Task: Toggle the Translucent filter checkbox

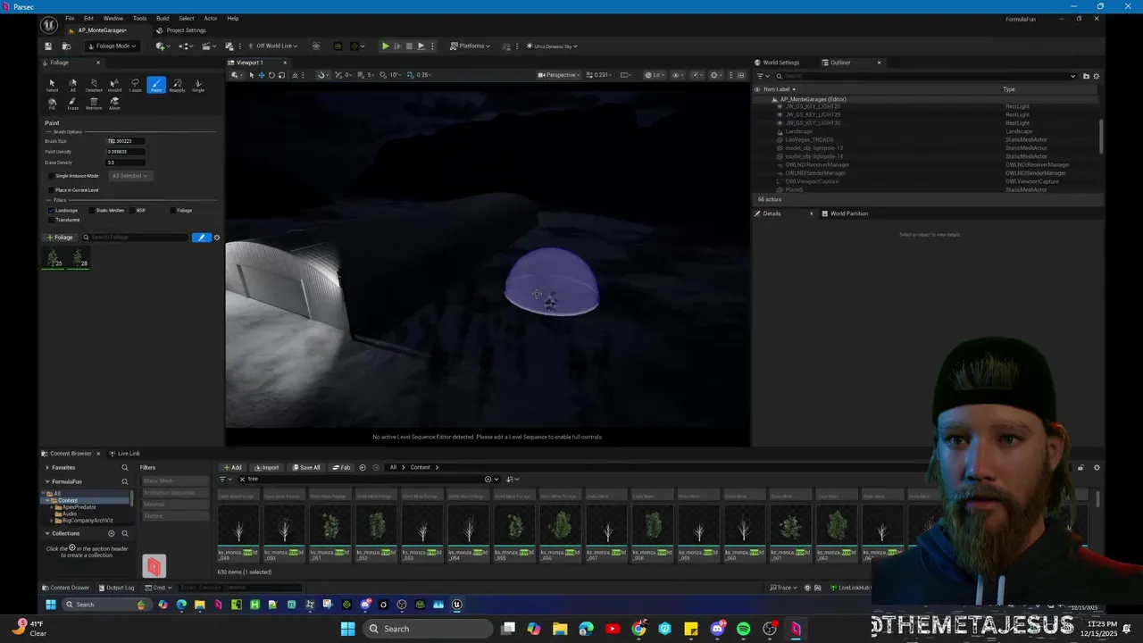Action: [51, 220]
